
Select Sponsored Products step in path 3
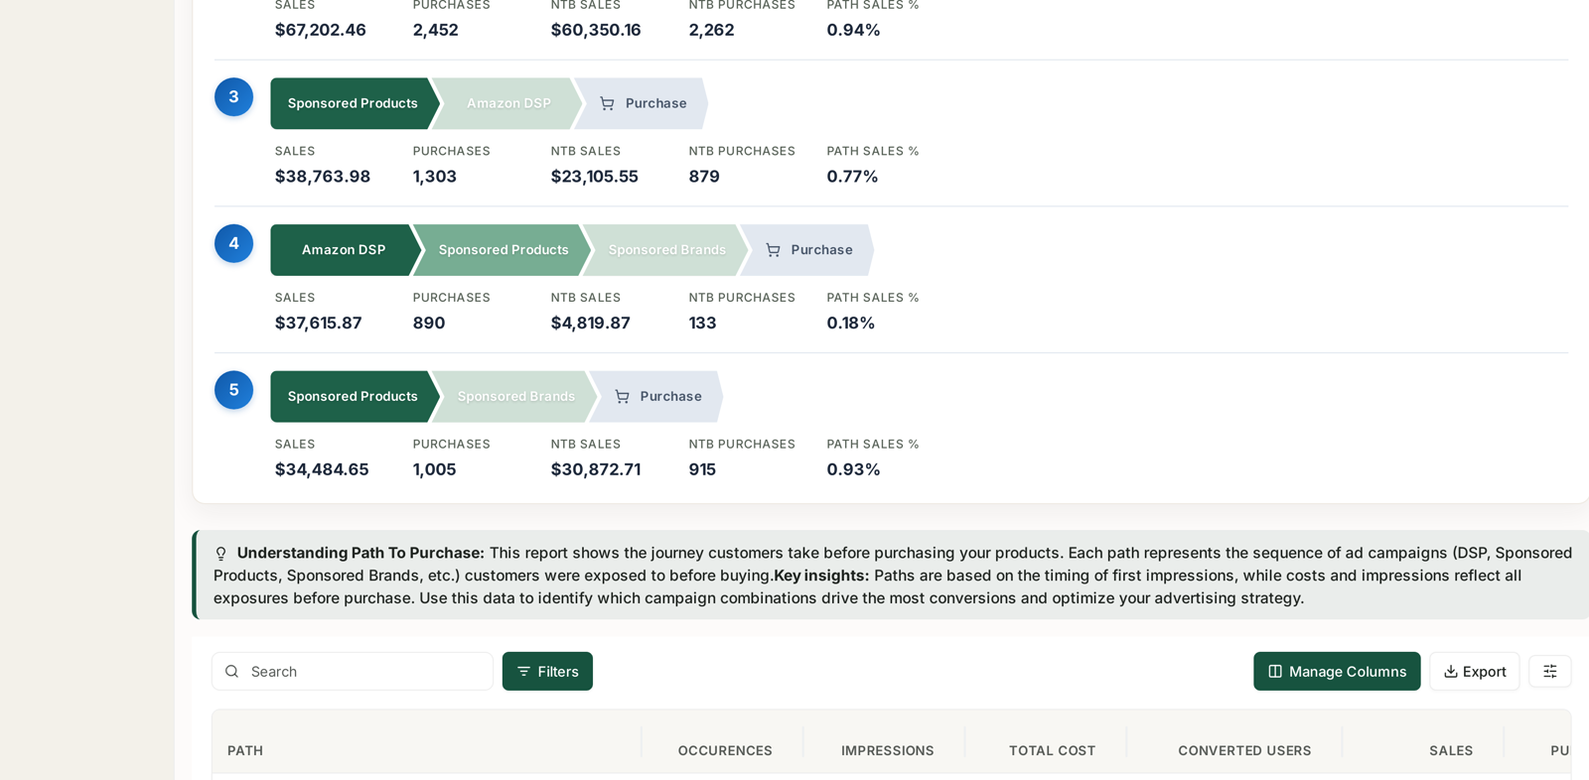tap(353, 103)
